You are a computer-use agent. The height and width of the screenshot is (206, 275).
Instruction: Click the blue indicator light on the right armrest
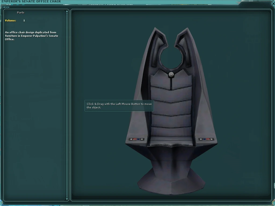[204, 139]
